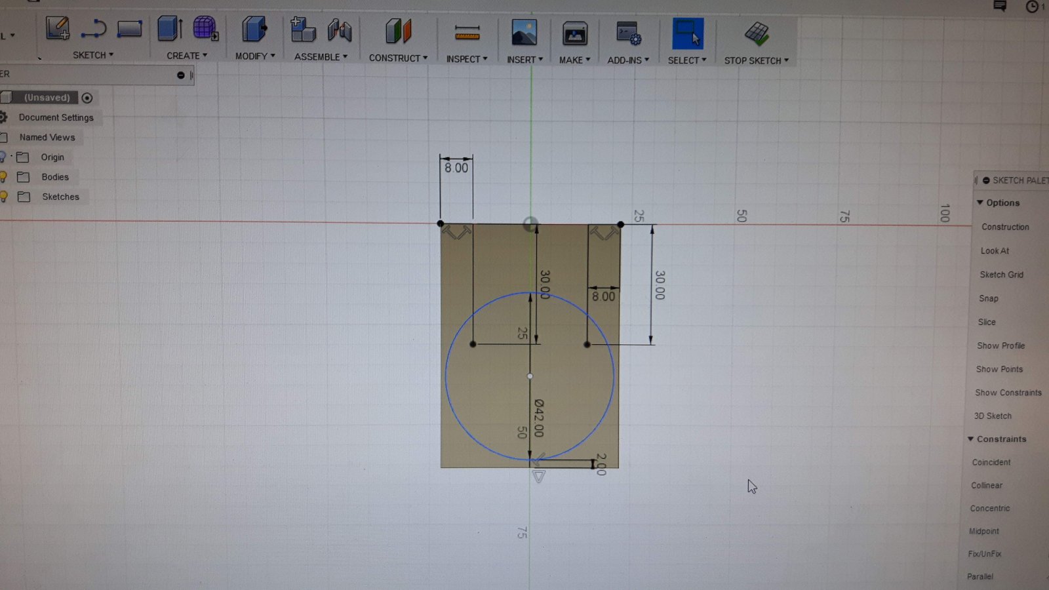The width and height of the screenshot is (1049, 590).
Task: Apply the Collinear constraint
Action: [x=987, y=485]
